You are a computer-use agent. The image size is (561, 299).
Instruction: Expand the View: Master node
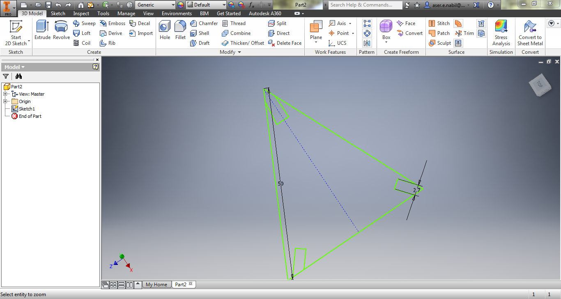[5, 94]
